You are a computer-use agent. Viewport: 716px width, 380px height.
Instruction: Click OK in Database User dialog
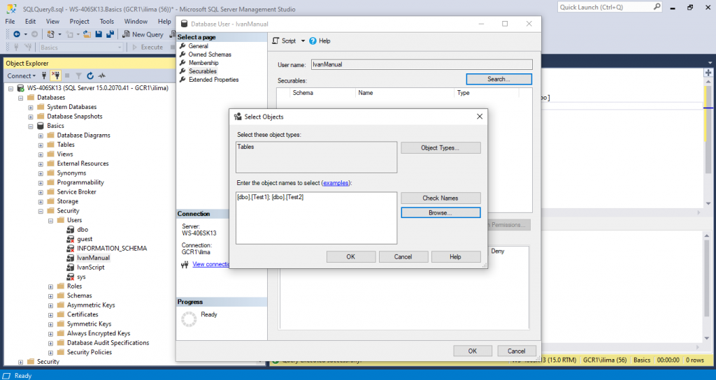473,351
